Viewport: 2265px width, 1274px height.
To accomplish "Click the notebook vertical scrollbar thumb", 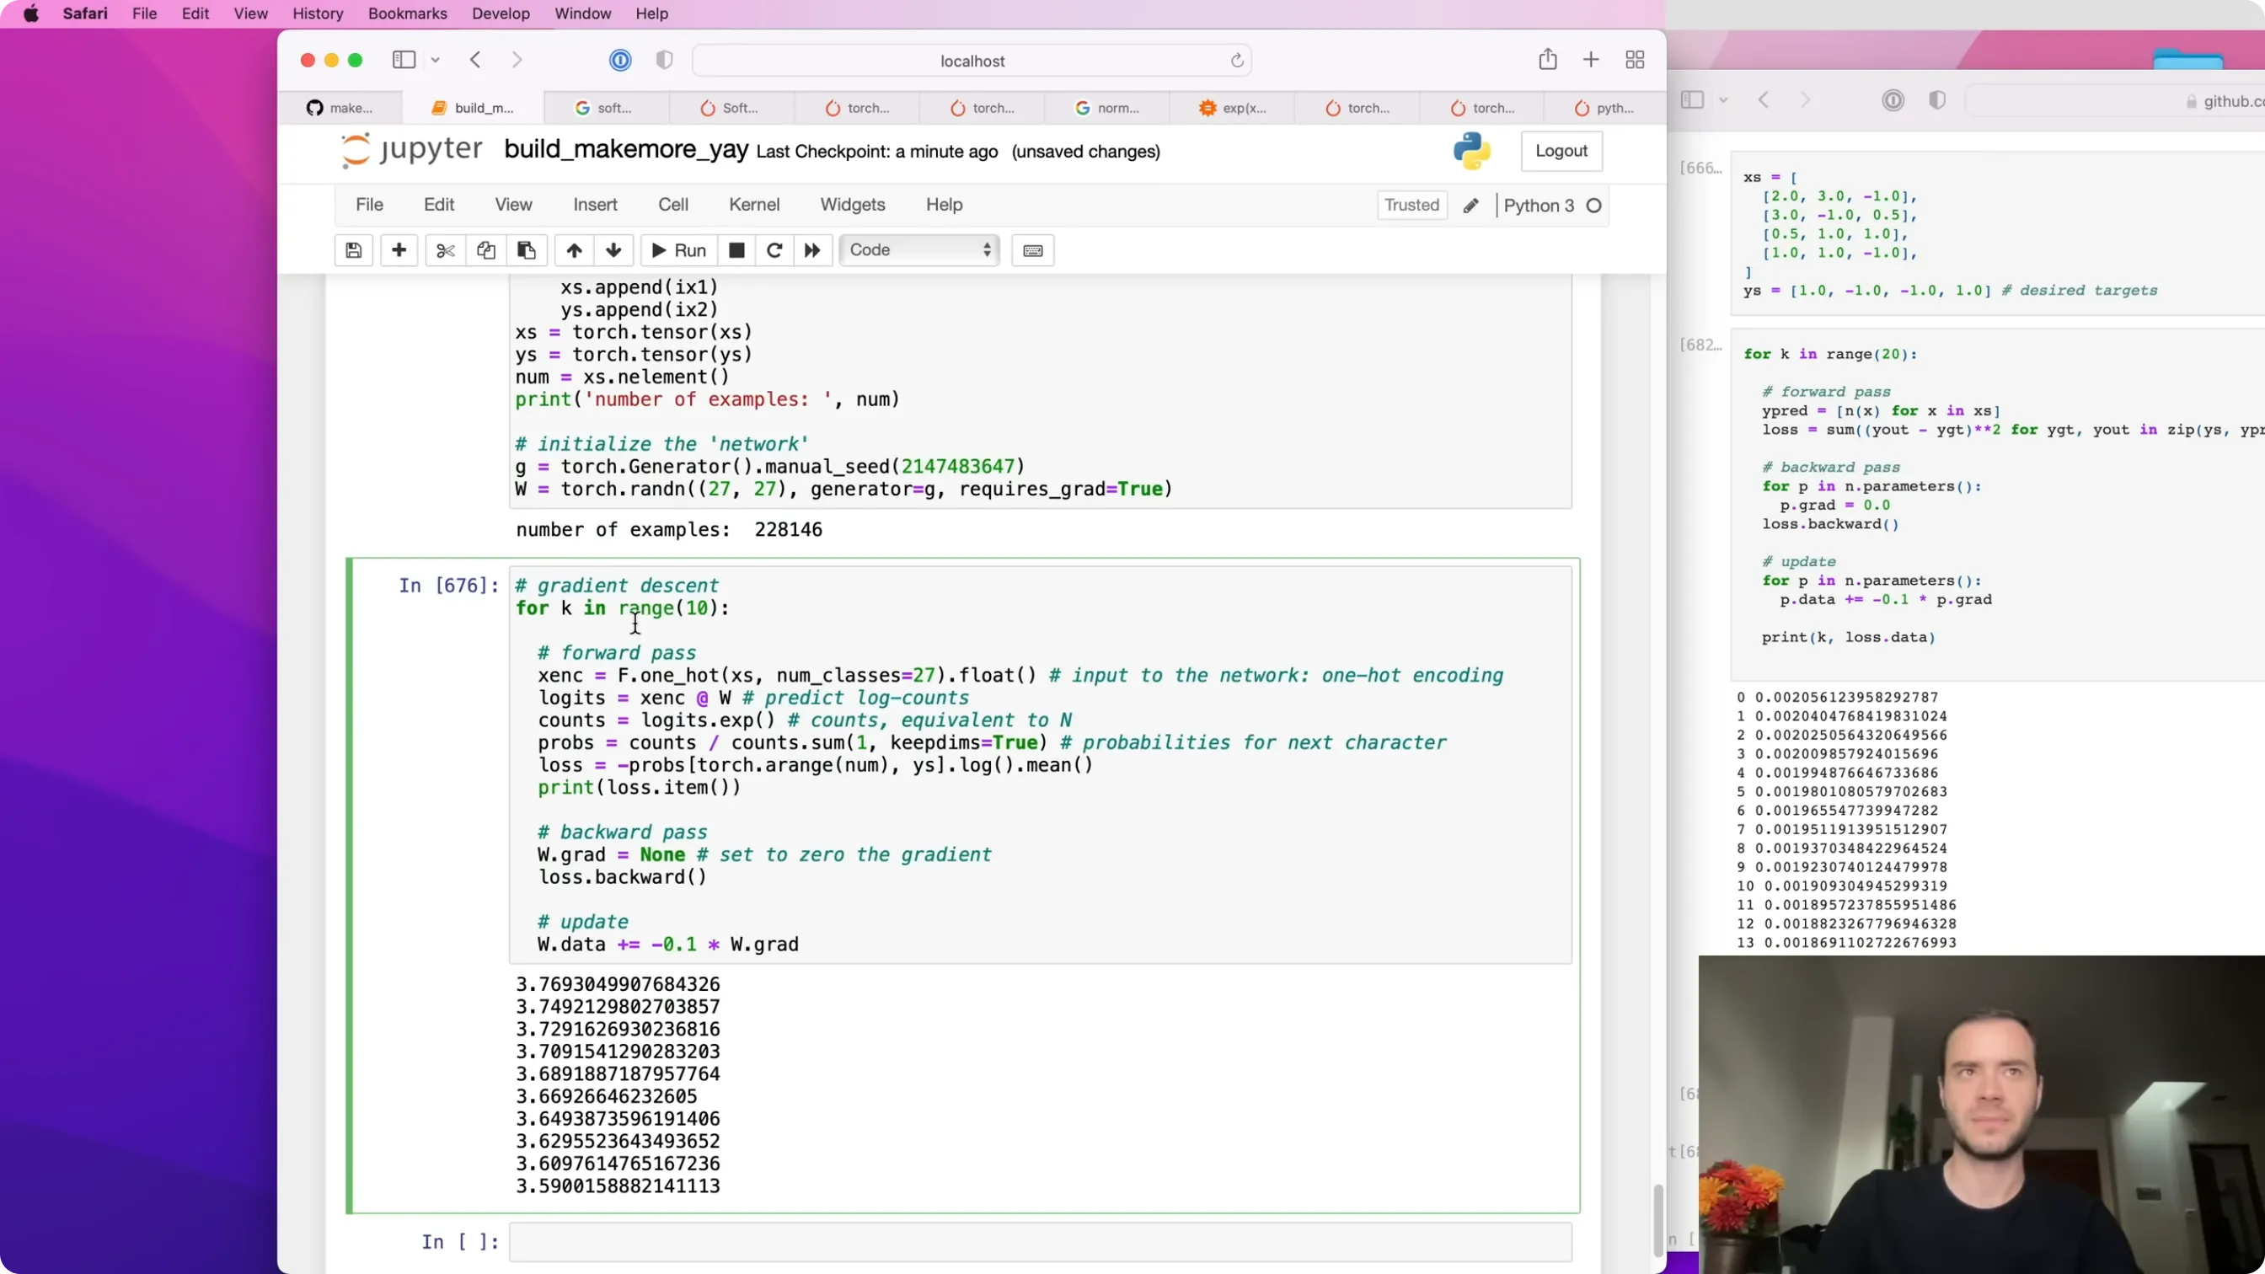I will (x=1657, y=1220).
